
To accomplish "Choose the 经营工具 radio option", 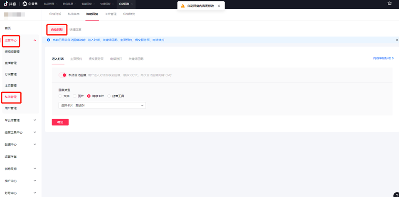I will [109, 96].
